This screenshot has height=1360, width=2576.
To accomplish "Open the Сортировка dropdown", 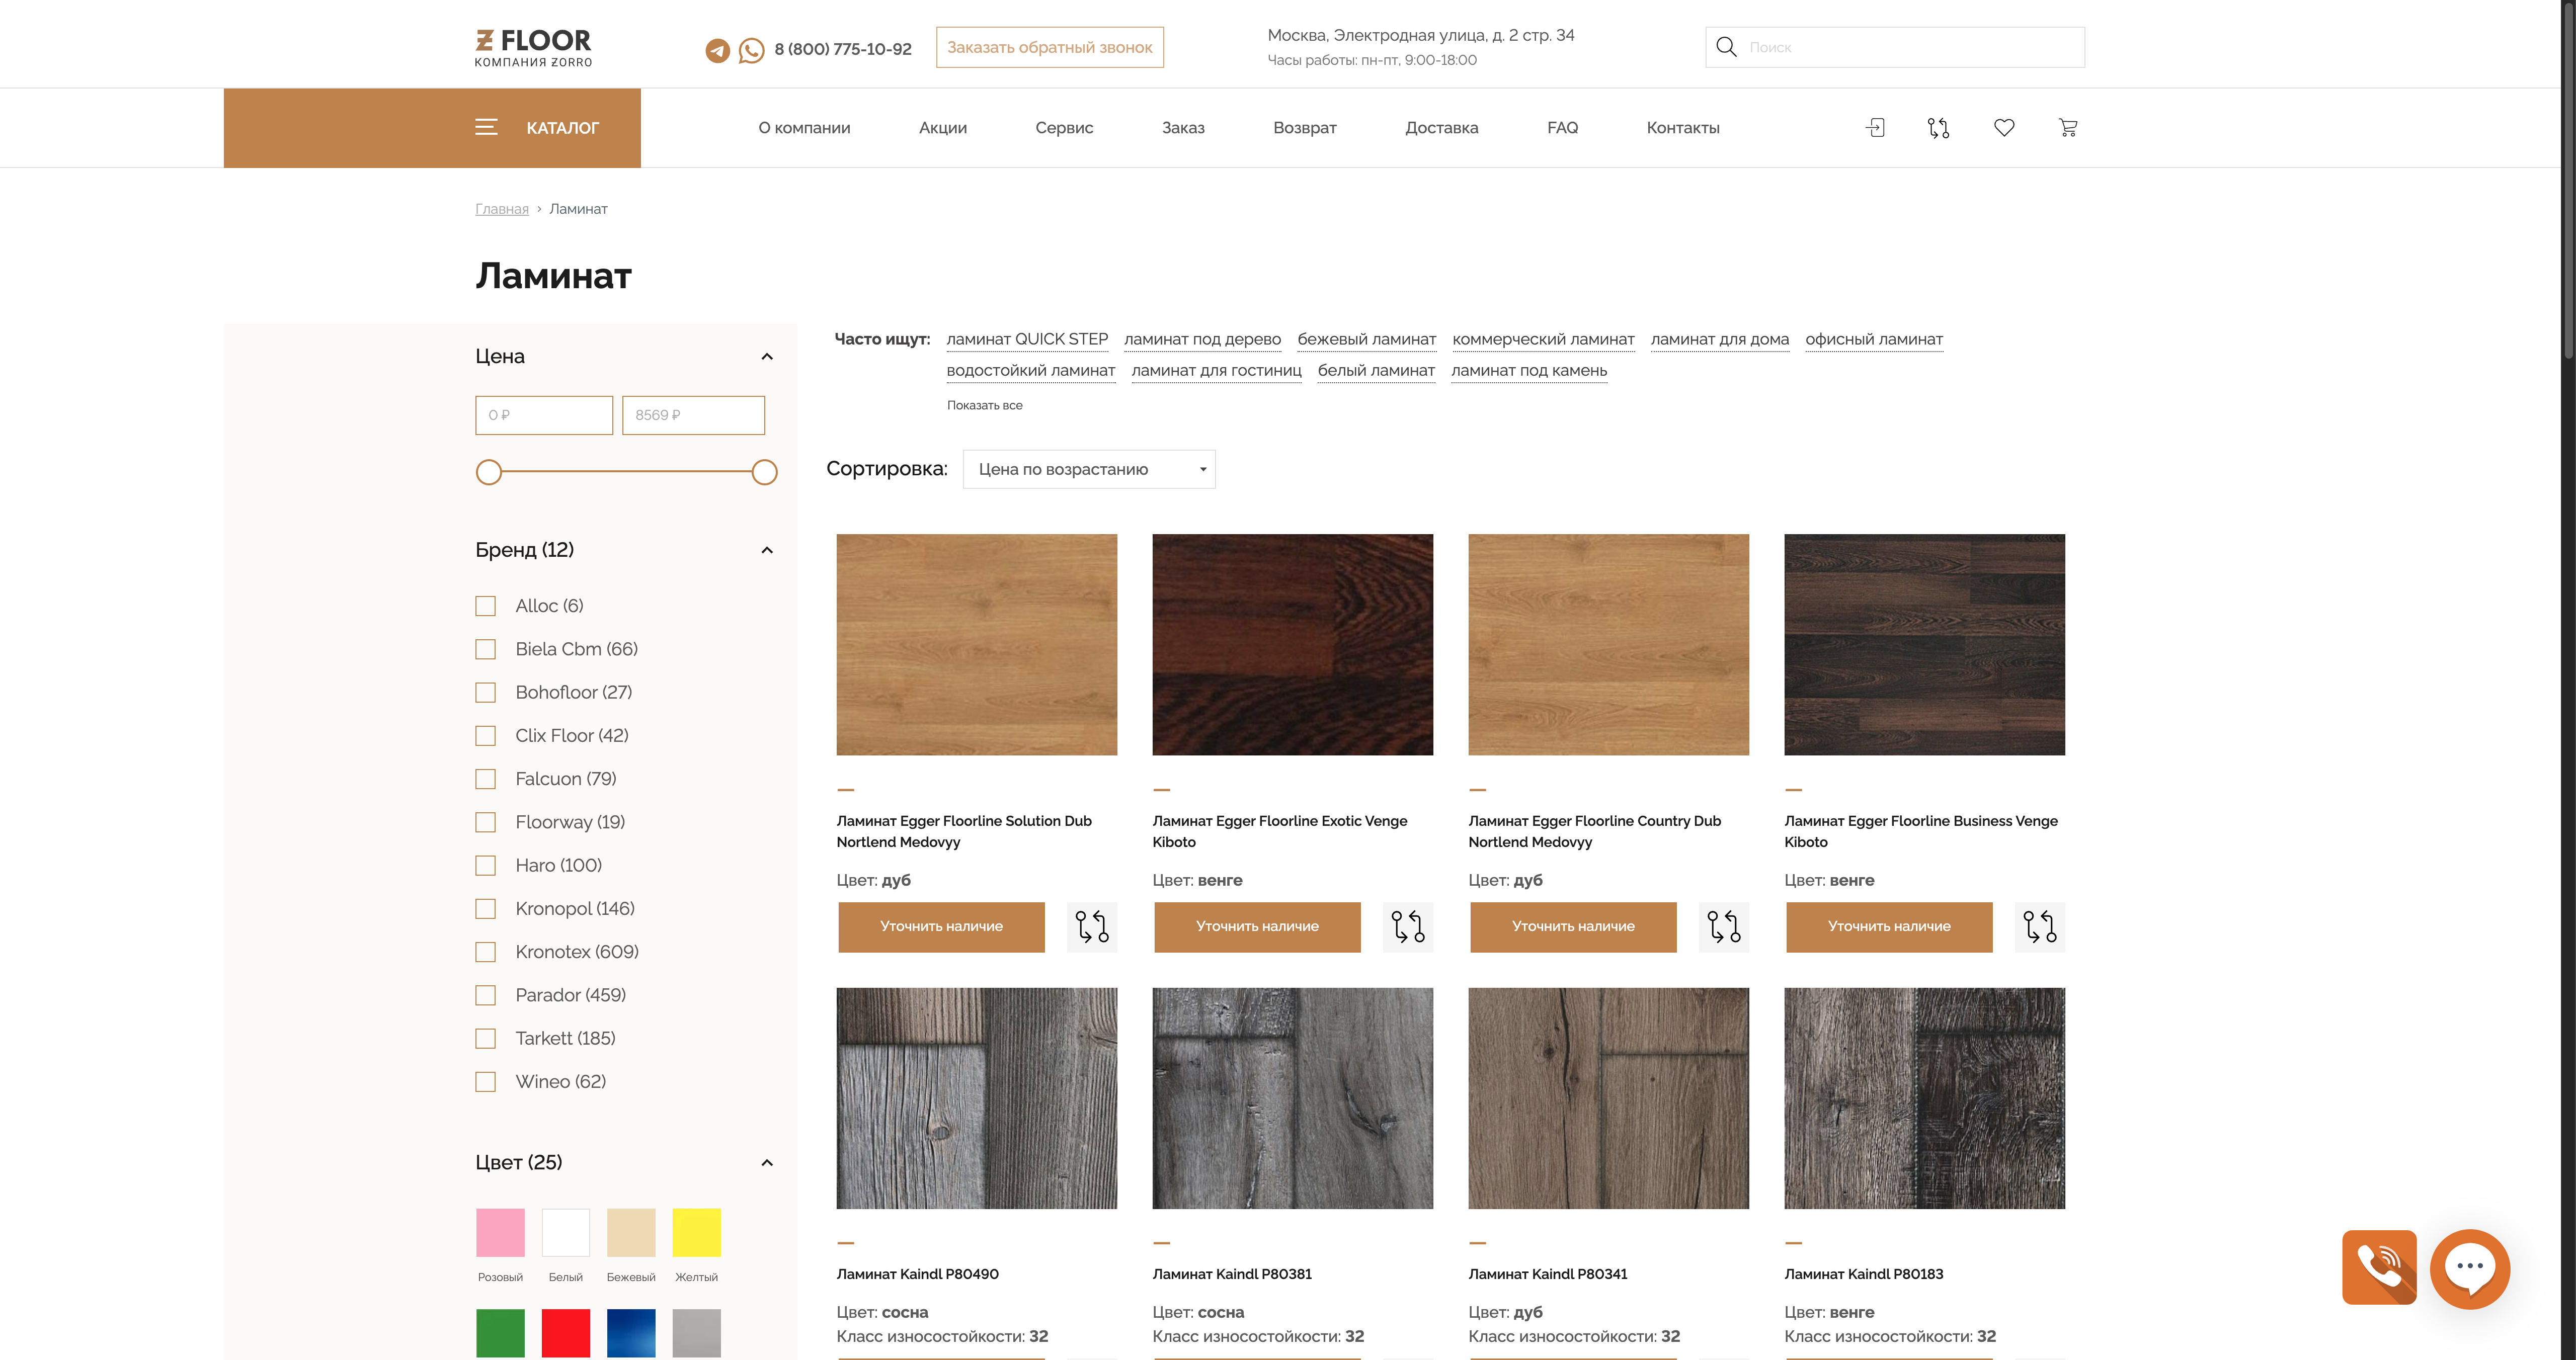I will [x=1089, y=469].
